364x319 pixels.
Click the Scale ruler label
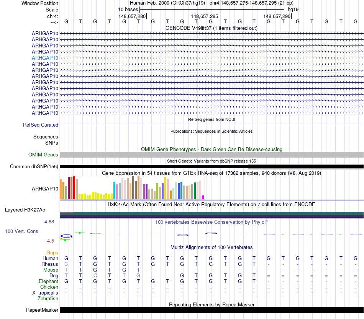coord(52,10)
